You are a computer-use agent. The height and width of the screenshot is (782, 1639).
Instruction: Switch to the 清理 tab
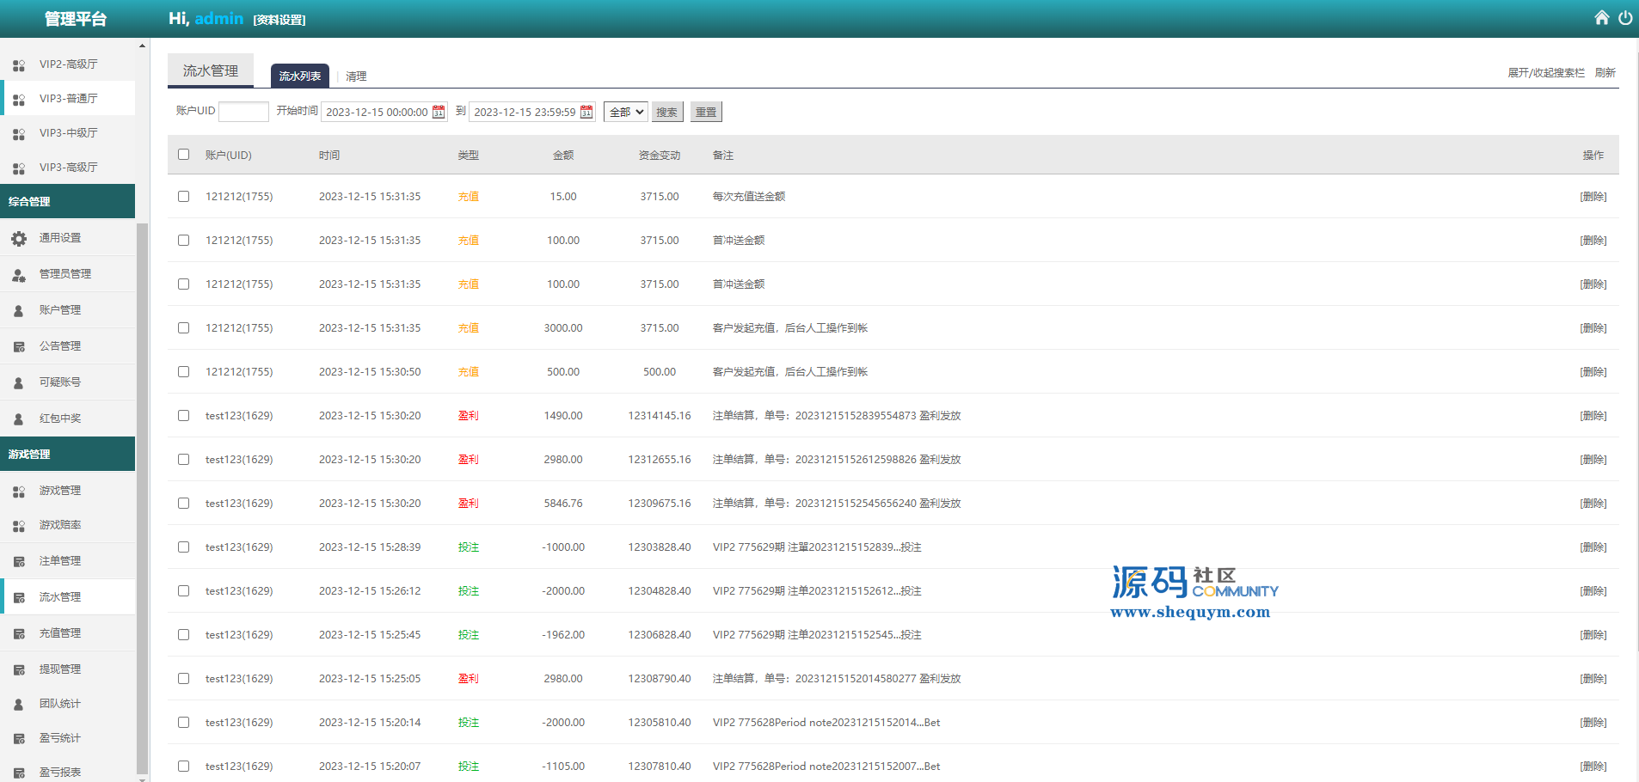pyautogui.click(x=356, y=76)
